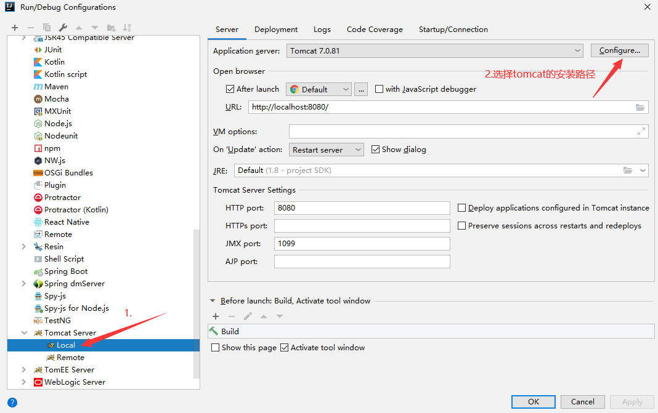Screen dimensions: 658x413
Task: Expand the TomEE Server tree node
Action: point(24,370)
